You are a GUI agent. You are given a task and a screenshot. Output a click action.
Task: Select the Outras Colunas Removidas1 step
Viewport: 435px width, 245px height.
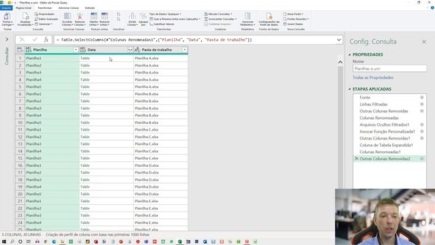click(x=385, y=138)
